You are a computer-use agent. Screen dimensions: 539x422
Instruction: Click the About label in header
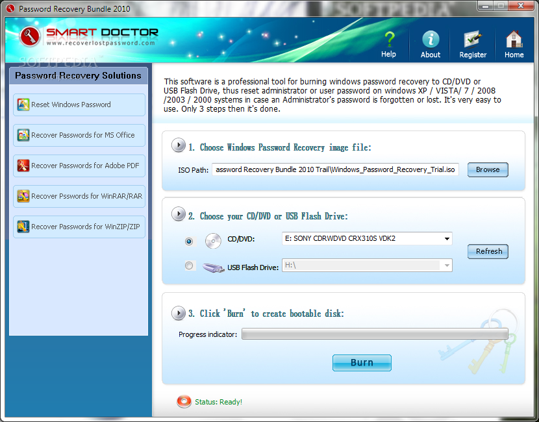click(x=431, y=55)
